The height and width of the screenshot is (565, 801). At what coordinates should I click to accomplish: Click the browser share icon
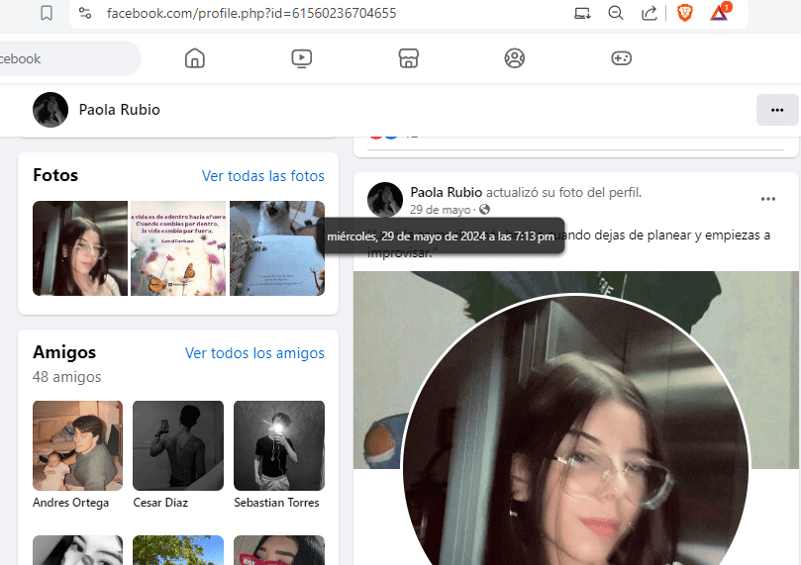(x=650, y=13)
